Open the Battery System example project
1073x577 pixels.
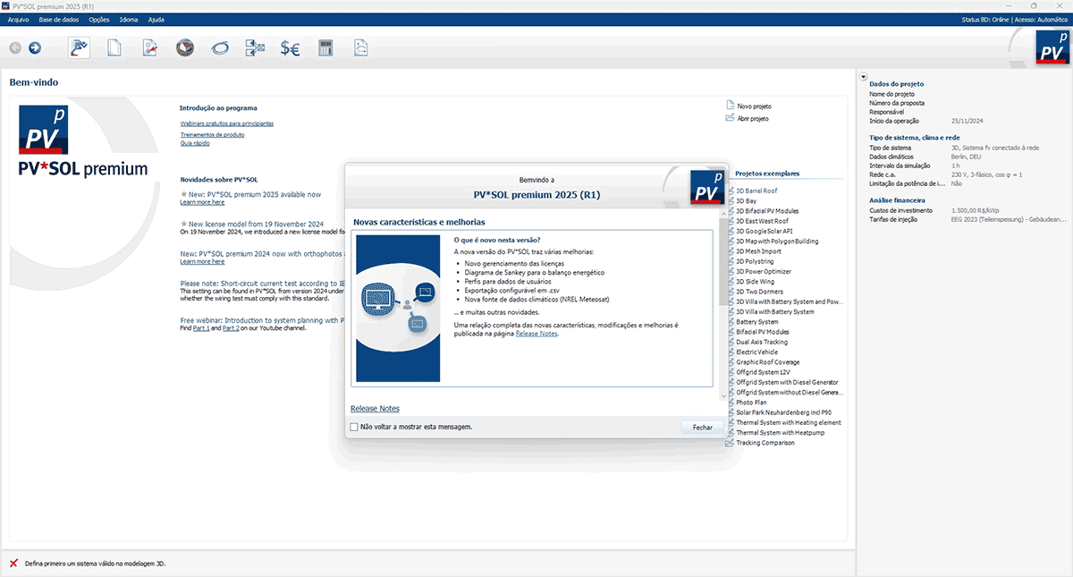click(756, 322)
